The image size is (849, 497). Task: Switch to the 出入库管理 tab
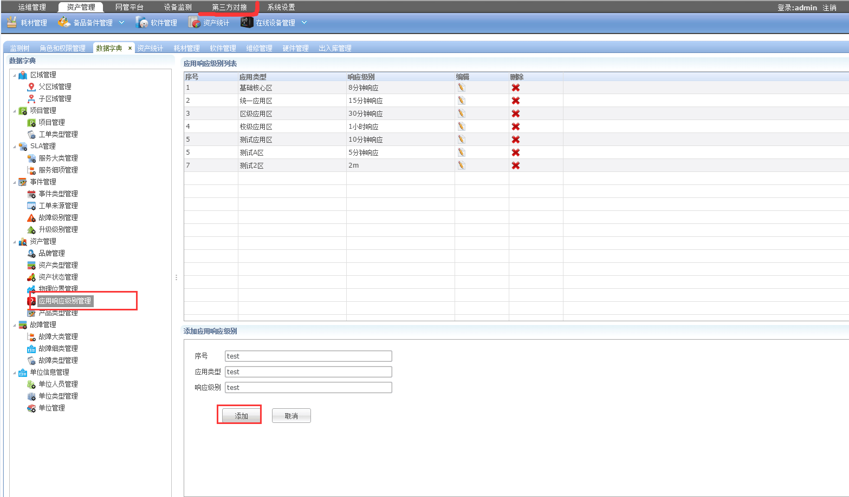point(335,48)
